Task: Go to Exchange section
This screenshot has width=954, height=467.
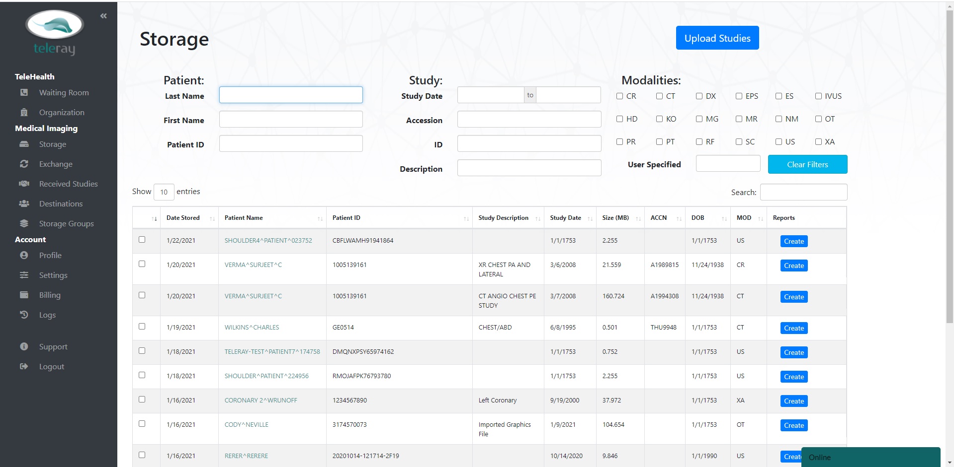Action: coord(56,164)
